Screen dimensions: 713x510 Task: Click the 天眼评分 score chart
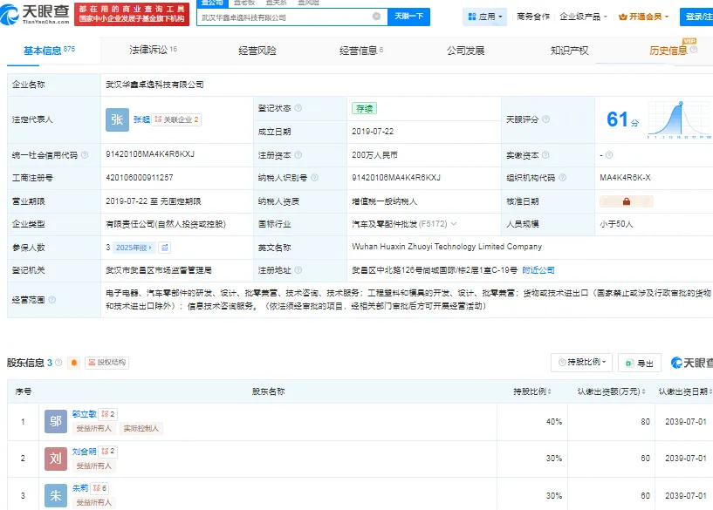click(x=679, y=120)
